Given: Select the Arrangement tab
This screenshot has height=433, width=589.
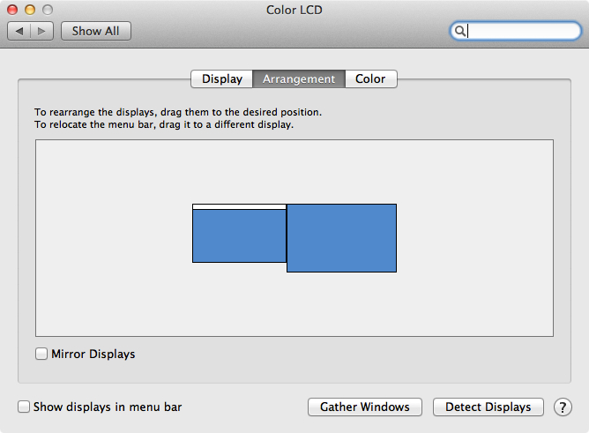Looking at the screenshot, I should pyautogui.click(x=299, y=78).
